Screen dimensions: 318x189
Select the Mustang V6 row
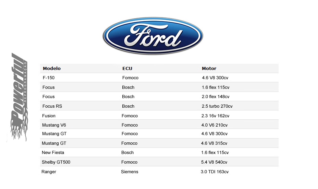click(x=159, y=125)
